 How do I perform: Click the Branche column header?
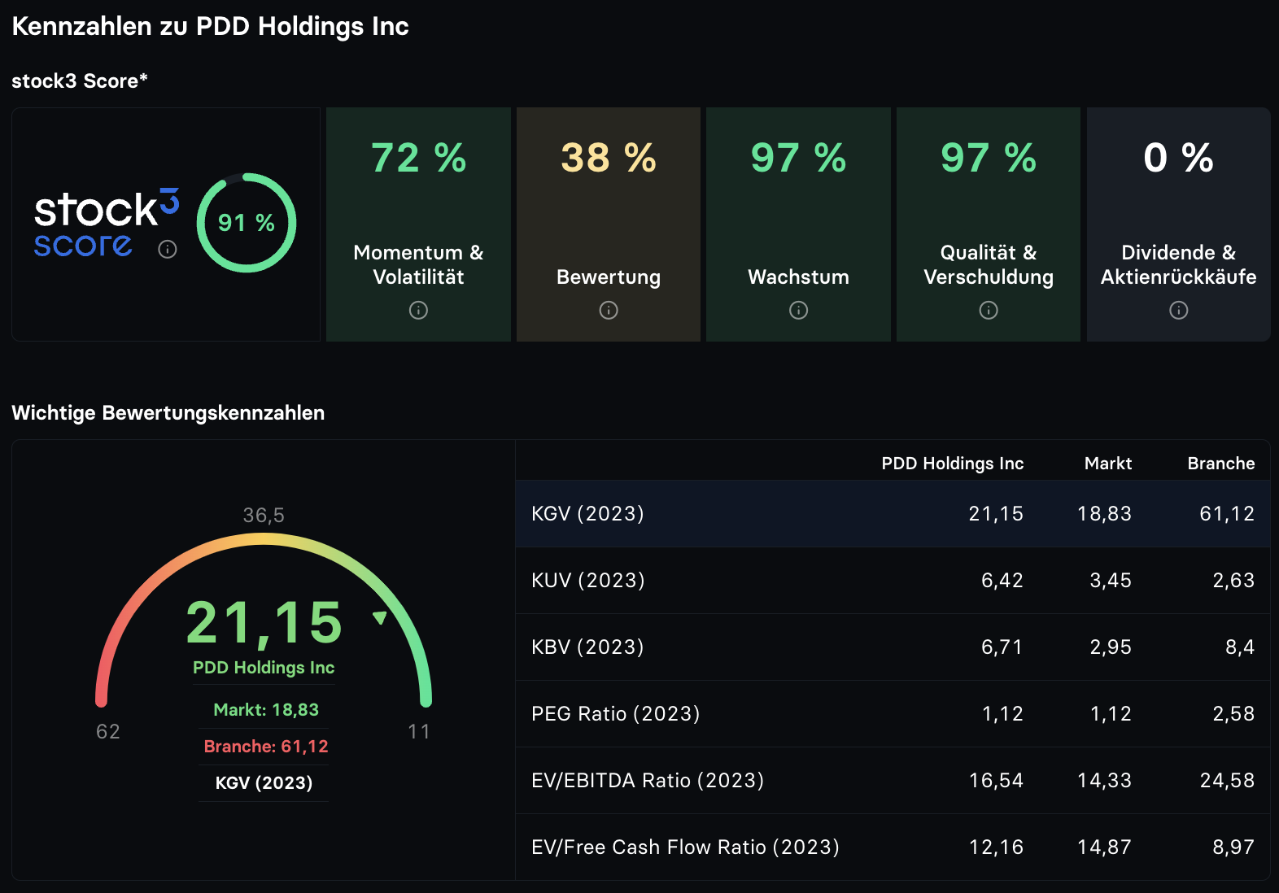pyautogui.click(x=1221, y=464)
